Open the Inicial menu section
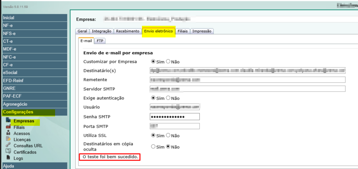 pyautogui.click(x=35, y=18)
